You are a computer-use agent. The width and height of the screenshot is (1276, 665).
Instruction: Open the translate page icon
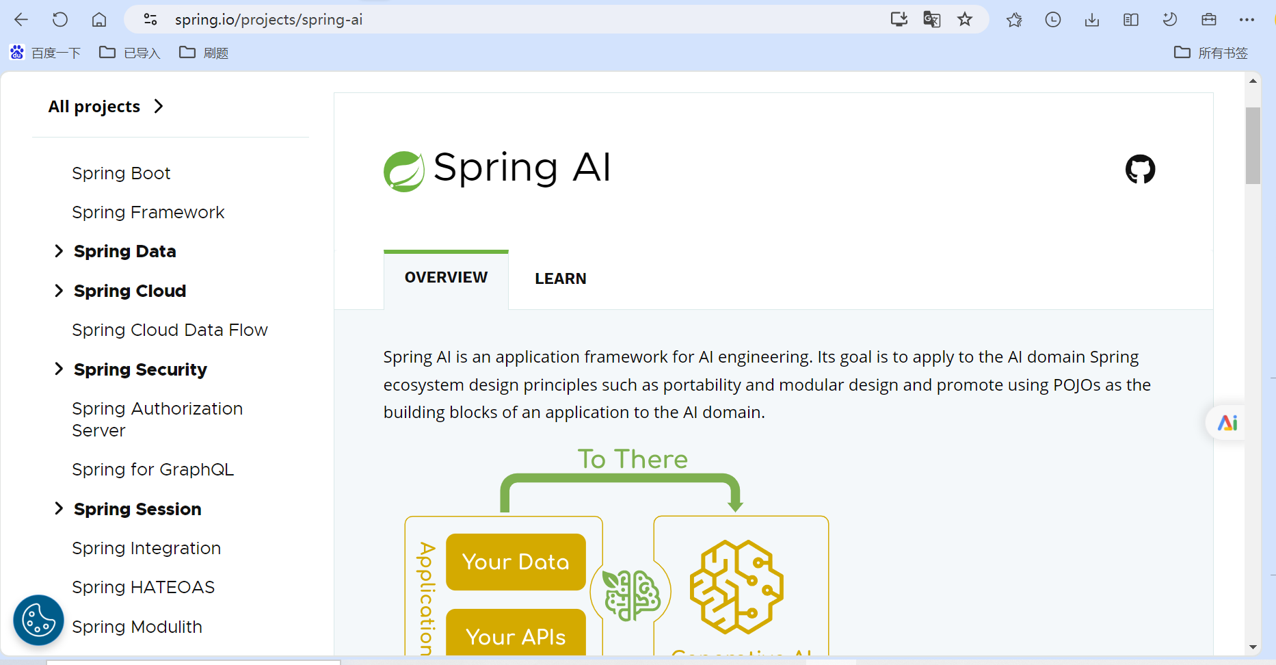(932, 19)
